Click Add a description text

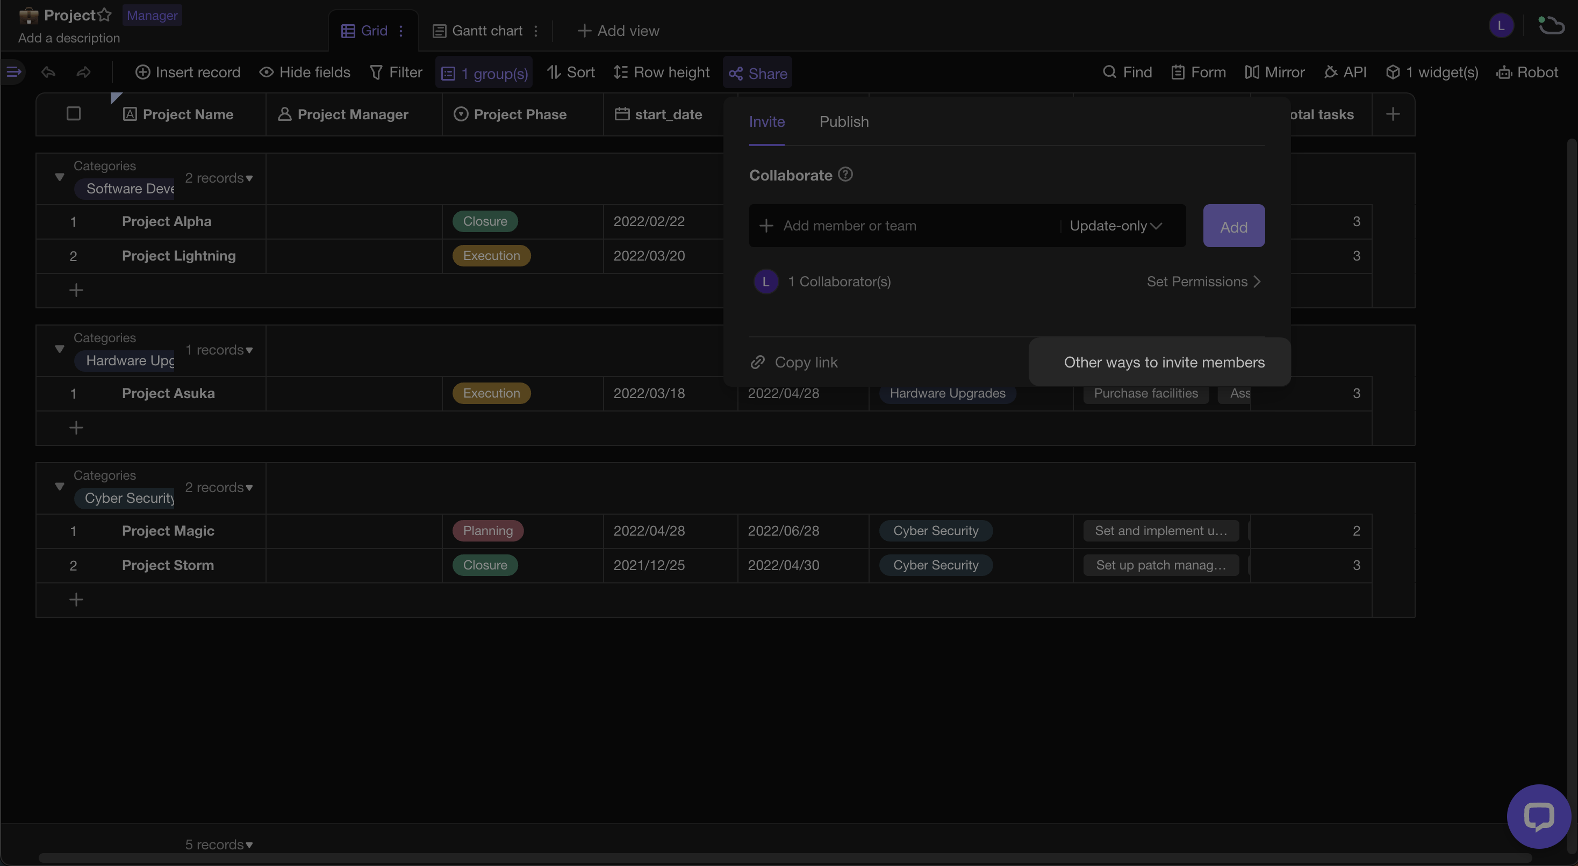pyautogui.click(x=69, y=38)
